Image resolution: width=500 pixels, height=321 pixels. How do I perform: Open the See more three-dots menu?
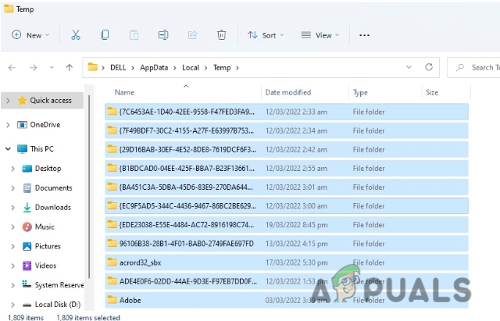coord(364,35)
